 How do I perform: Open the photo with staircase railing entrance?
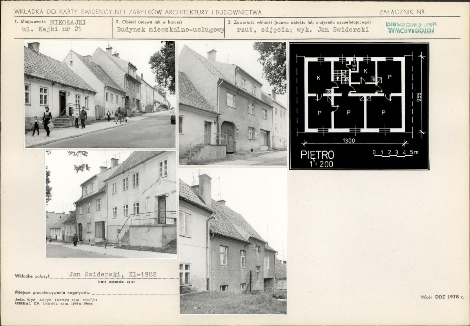(x=111, y=204)
